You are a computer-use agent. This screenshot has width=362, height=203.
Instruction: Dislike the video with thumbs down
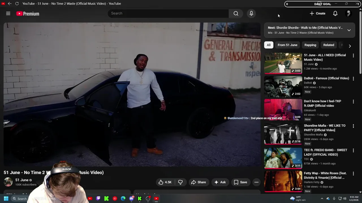(x=180, y=182)
